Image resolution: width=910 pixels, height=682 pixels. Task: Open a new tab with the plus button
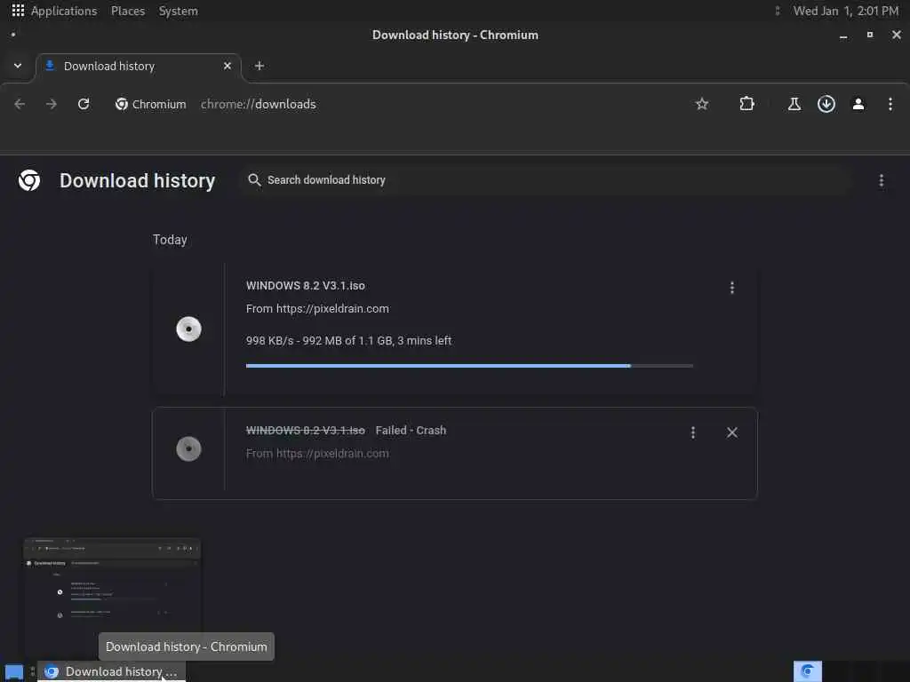(x=259, y=66)
